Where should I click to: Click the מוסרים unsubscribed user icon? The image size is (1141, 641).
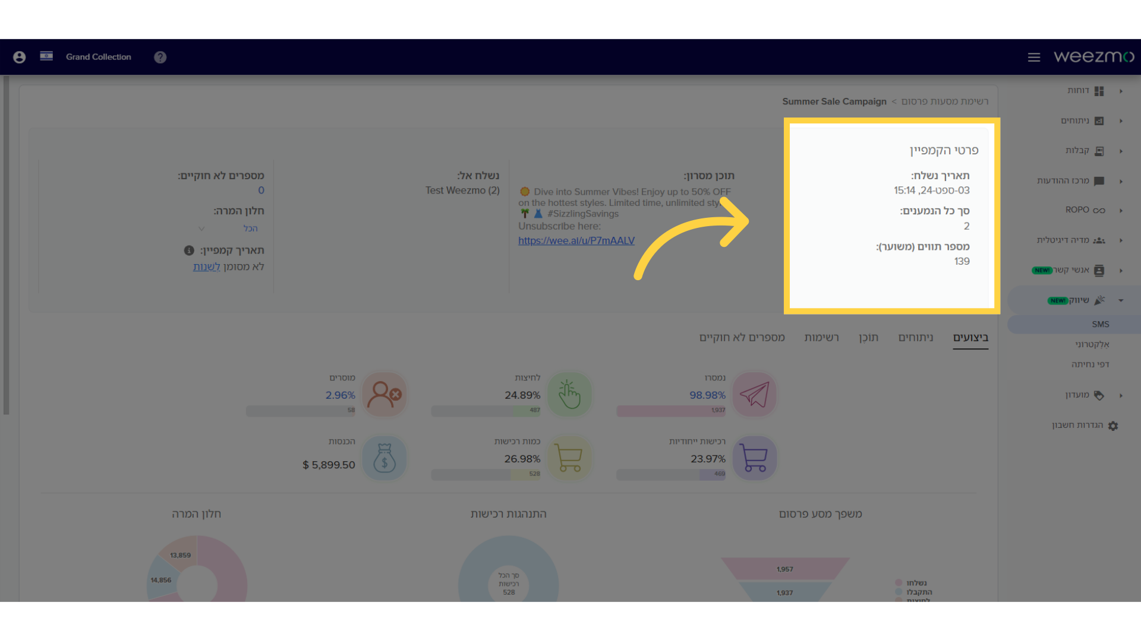click(x=384, y=395)
